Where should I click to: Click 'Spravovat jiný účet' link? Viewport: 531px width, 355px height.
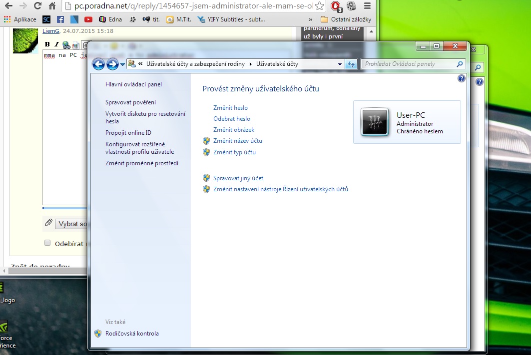[x=238, y=178]
